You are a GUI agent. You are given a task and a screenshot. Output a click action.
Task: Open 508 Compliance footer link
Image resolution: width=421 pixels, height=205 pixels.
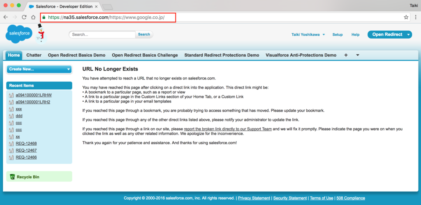(x=351, y=198)
